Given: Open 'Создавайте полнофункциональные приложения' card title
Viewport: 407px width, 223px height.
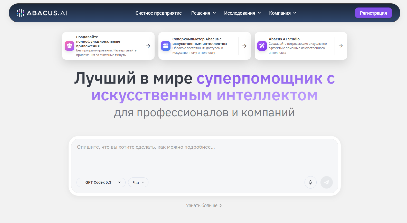Looking at the screenshot, I should pos(98,41).
